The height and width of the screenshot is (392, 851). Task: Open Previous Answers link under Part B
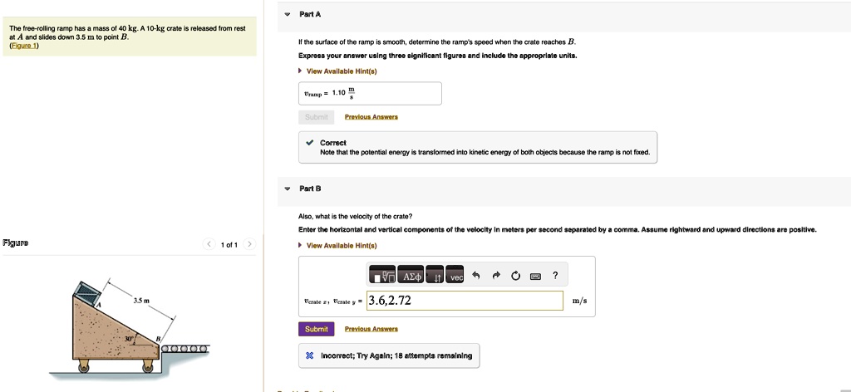click(x=371, y=329)
